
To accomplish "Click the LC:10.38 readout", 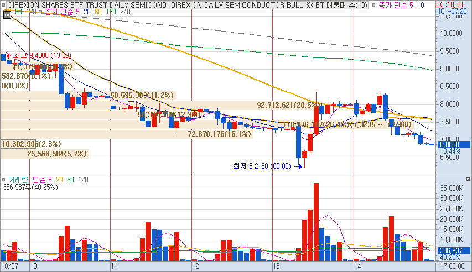I will (x=450, y=4).
